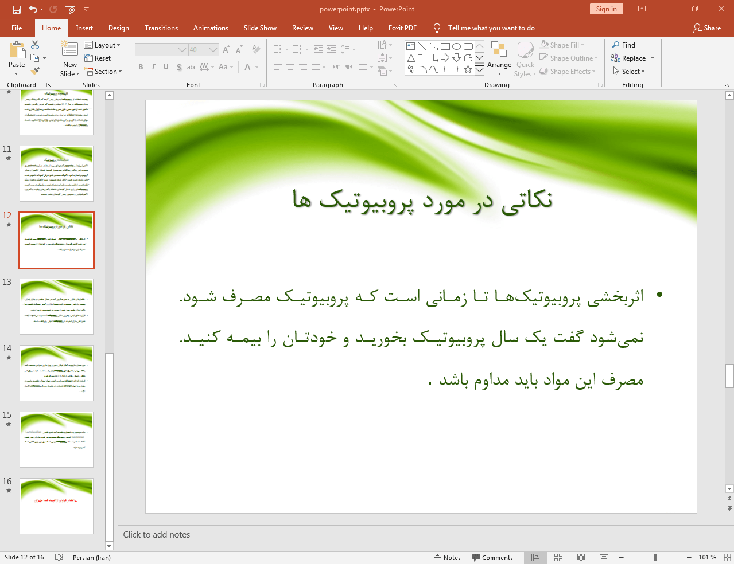Open the Shape Fill dropdown

[x=562, y=45]
